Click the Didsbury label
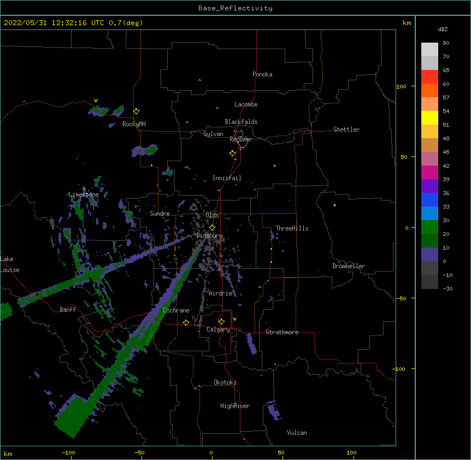The image size is (471, 460). [x=210, y=235]
